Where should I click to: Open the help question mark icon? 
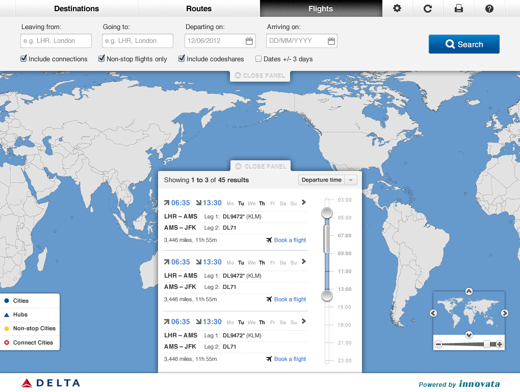(x=489, y=8)
